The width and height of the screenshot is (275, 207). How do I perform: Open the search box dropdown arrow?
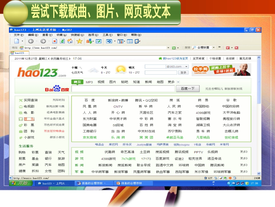pos(214,48)
